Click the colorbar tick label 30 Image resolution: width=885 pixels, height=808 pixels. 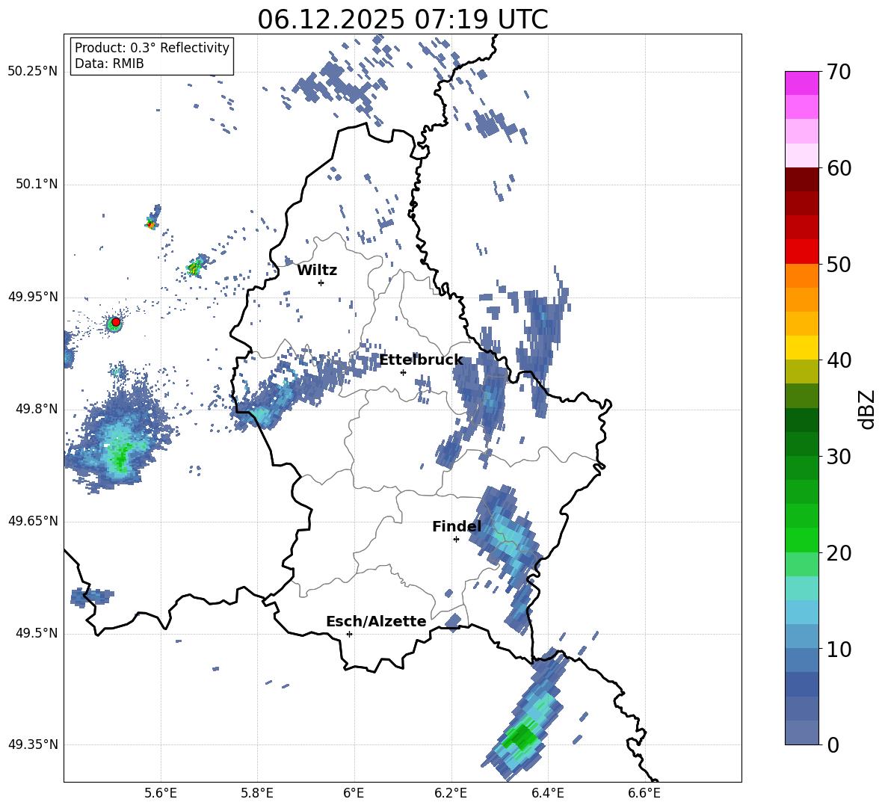pos(839,457)
